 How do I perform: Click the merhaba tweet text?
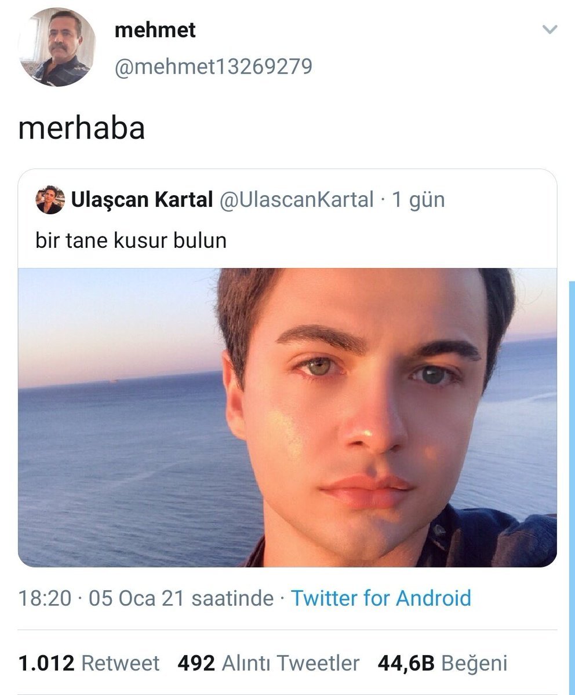81,128
